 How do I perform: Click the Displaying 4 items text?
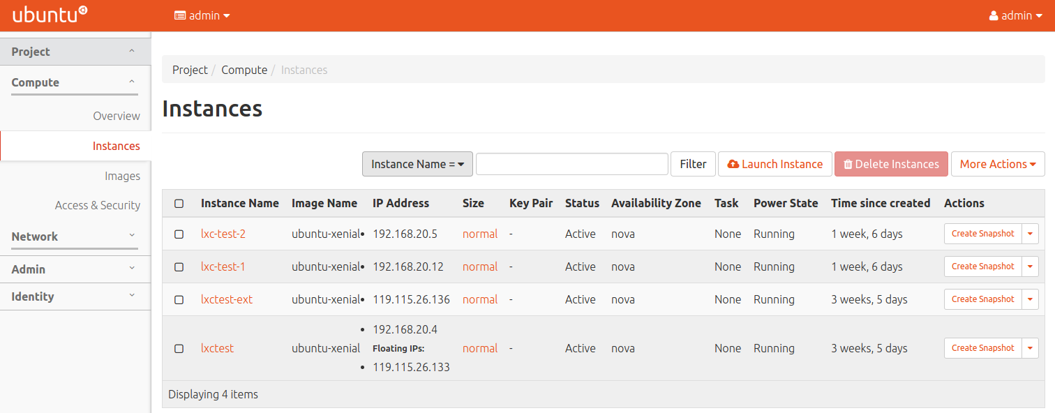213,394
